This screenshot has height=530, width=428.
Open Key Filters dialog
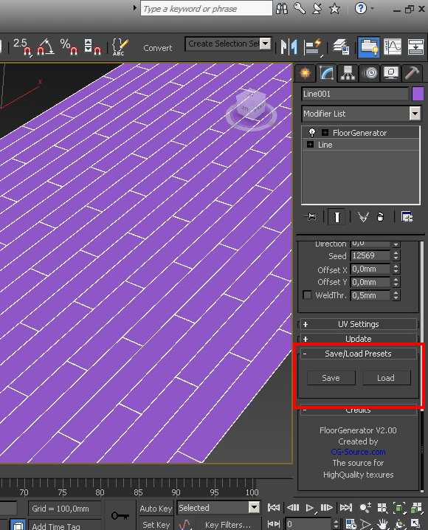tap(228, 524)
